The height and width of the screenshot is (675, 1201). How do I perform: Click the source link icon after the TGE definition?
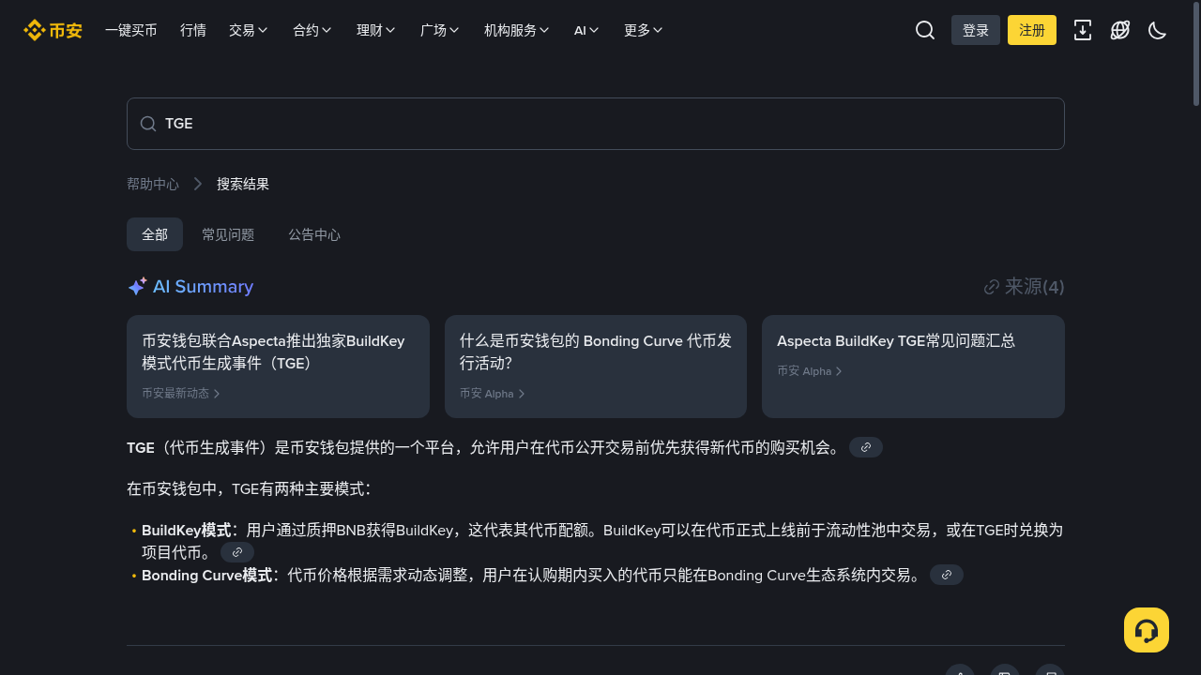866,447
